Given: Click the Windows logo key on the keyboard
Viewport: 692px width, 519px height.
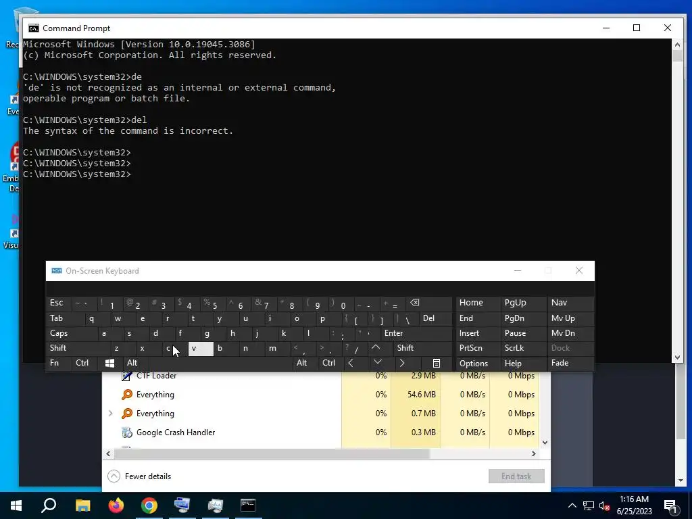Looking at the screenshot, I should pyautogui.click(x=110, y=363).
